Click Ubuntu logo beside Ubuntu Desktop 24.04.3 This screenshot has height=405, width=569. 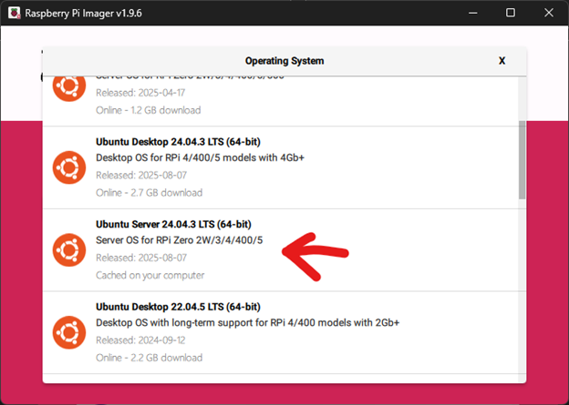coord(69,167)
